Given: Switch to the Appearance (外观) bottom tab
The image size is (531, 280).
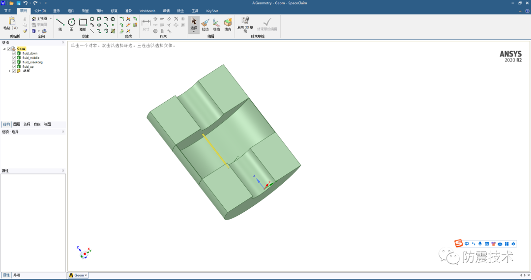Looking at the screenshot, I should [x=17, y=275].
